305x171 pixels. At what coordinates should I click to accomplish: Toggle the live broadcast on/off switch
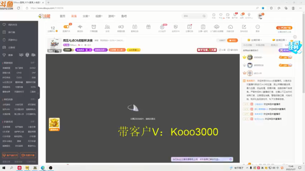tap(66, 27)
